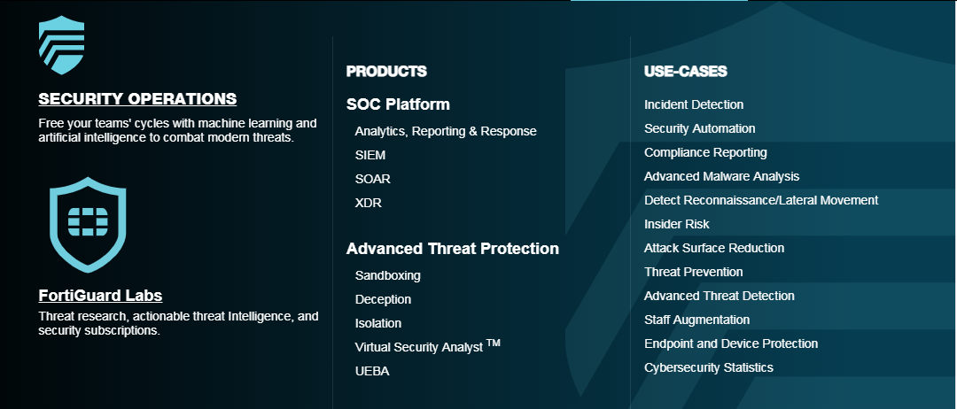Click the FortiGuard Labs shield icon
Image resolution: width=957 pixels, height=409 pixels.
(x=87, y=224)
